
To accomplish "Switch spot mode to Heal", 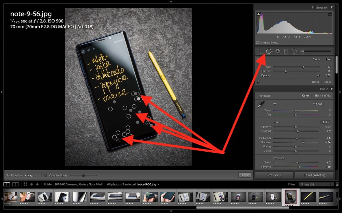I will tap(328, 59).
